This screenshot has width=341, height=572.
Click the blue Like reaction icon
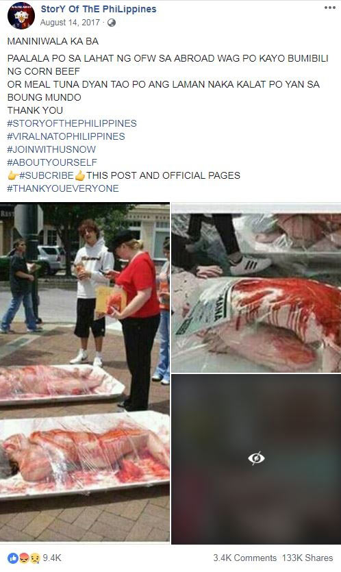(13, 558)
